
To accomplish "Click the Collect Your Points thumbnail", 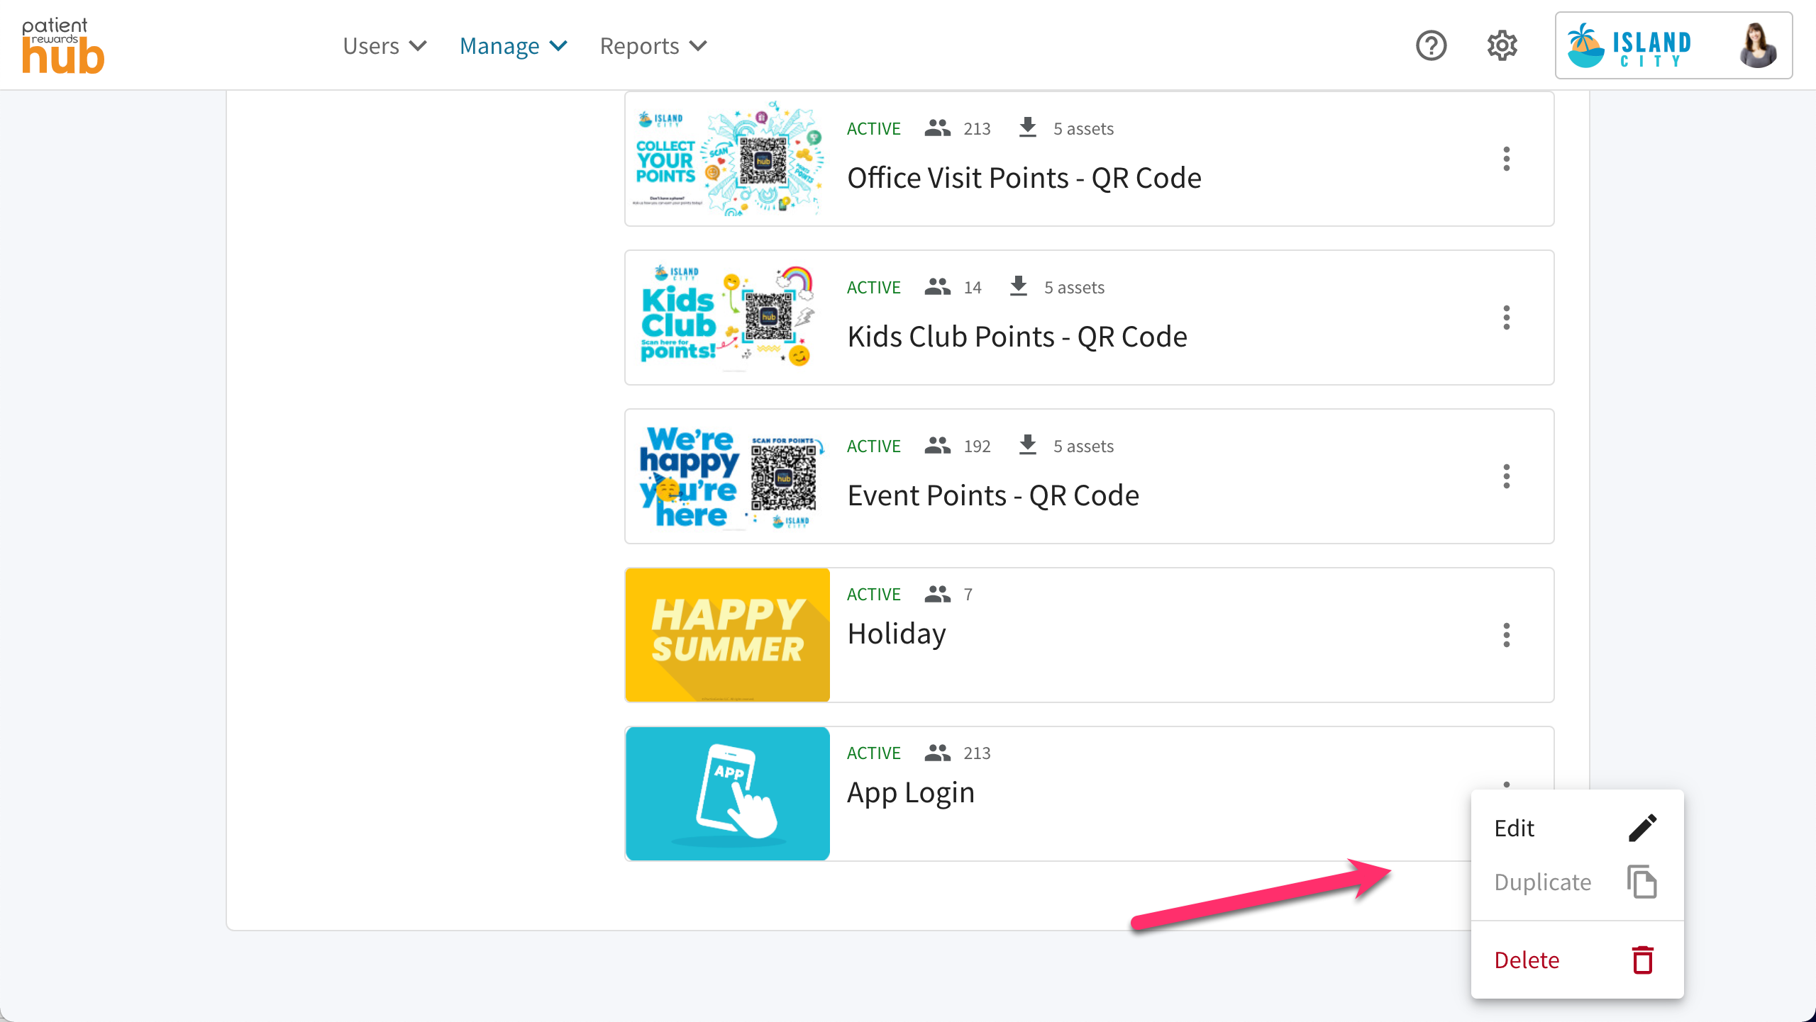I will tap(728, 159).
